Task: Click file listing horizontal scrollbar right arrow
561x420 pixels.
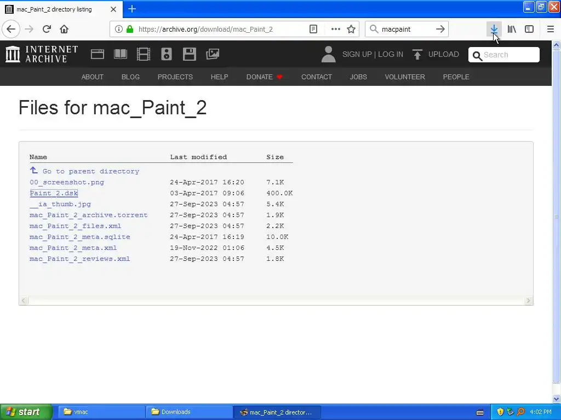Action: click(x=529, y=301)
